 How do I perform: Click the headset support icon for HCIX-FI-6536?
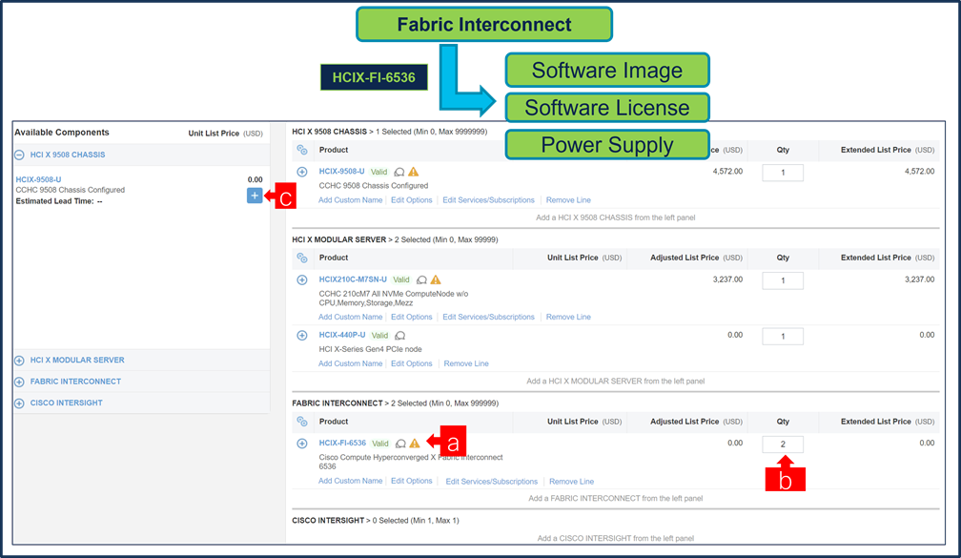400,444
